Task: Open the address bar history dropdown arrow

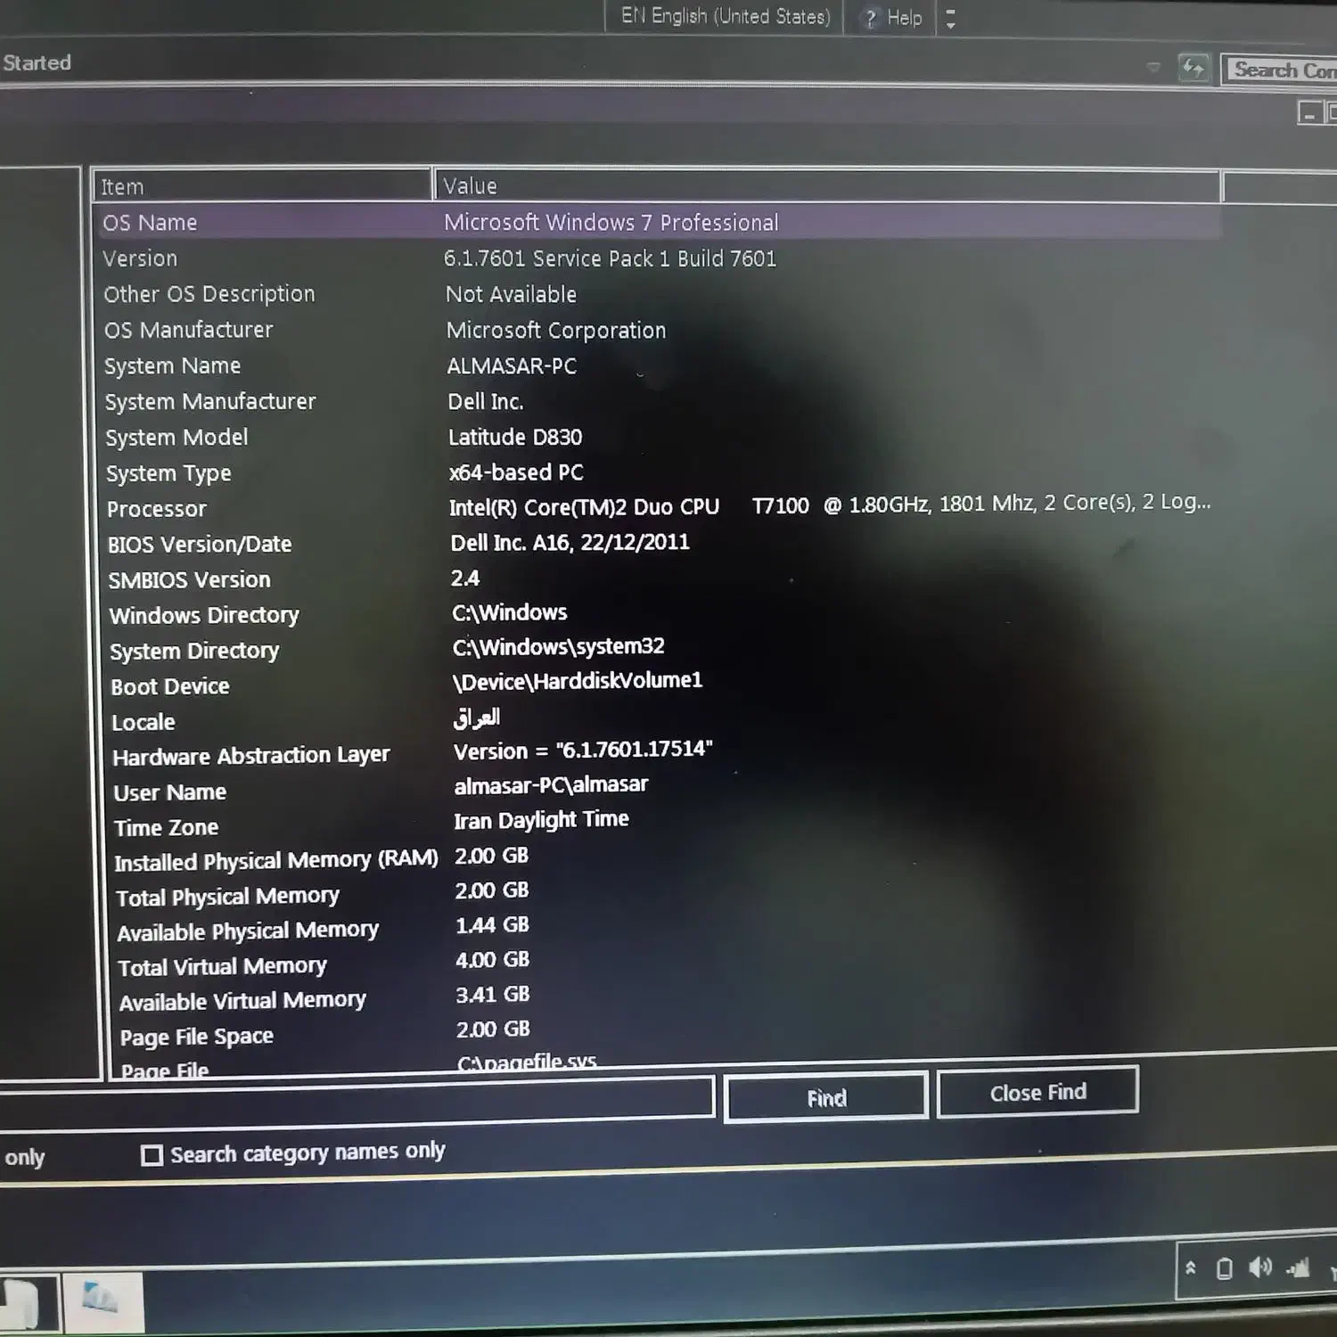Action: click(1153, 67)
